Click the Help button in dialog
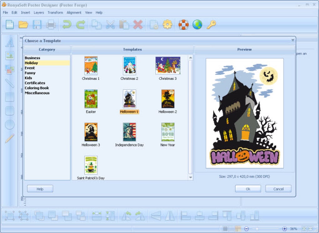Viewport: 319px width, 233px height. pos(40,189)
